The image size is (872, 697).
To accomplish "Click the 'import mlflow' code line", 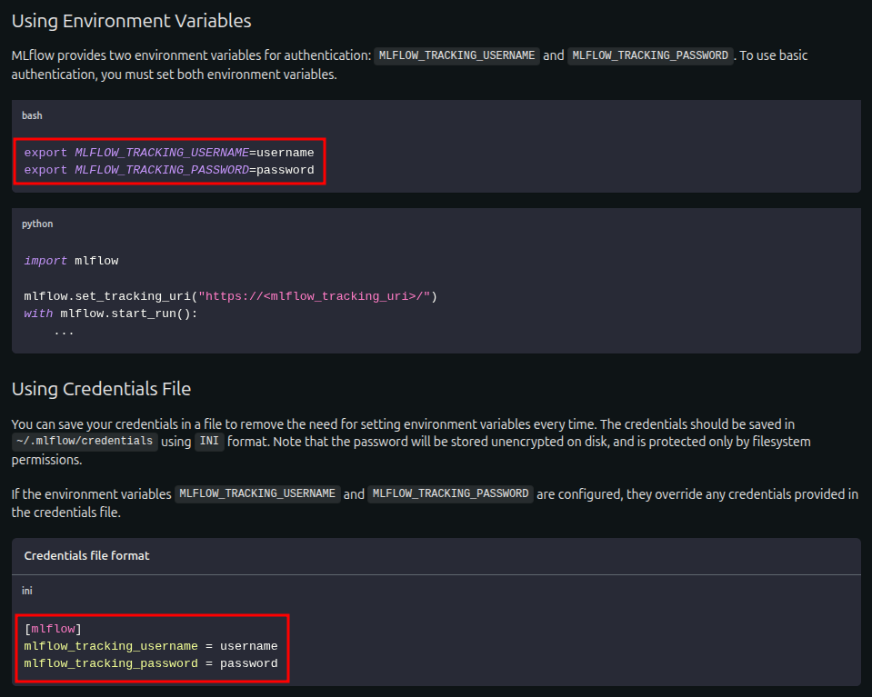I will tap(71, 261).
